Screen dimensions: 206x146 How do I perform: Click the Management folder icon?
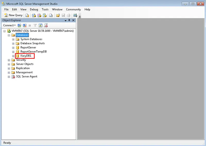pos(13,72)
